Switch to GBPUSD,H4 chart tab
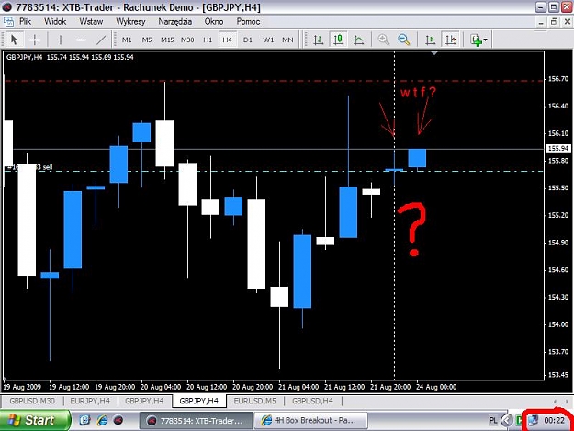Viewport: 574px width, 431px height. [x=312, y=401]
